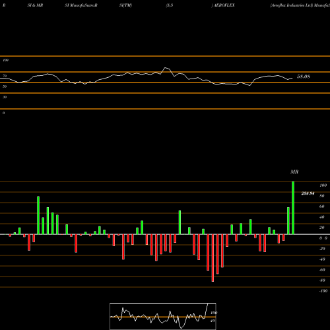Click the 30 level label on RSI axis
The height and width of the screenshot is (330, 330).
(5, 97)
